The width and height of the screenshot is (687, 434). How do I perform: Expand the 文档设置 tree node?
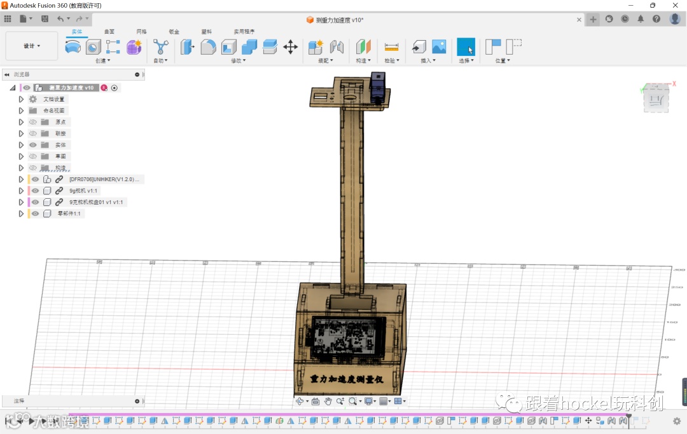pos(21,99)
